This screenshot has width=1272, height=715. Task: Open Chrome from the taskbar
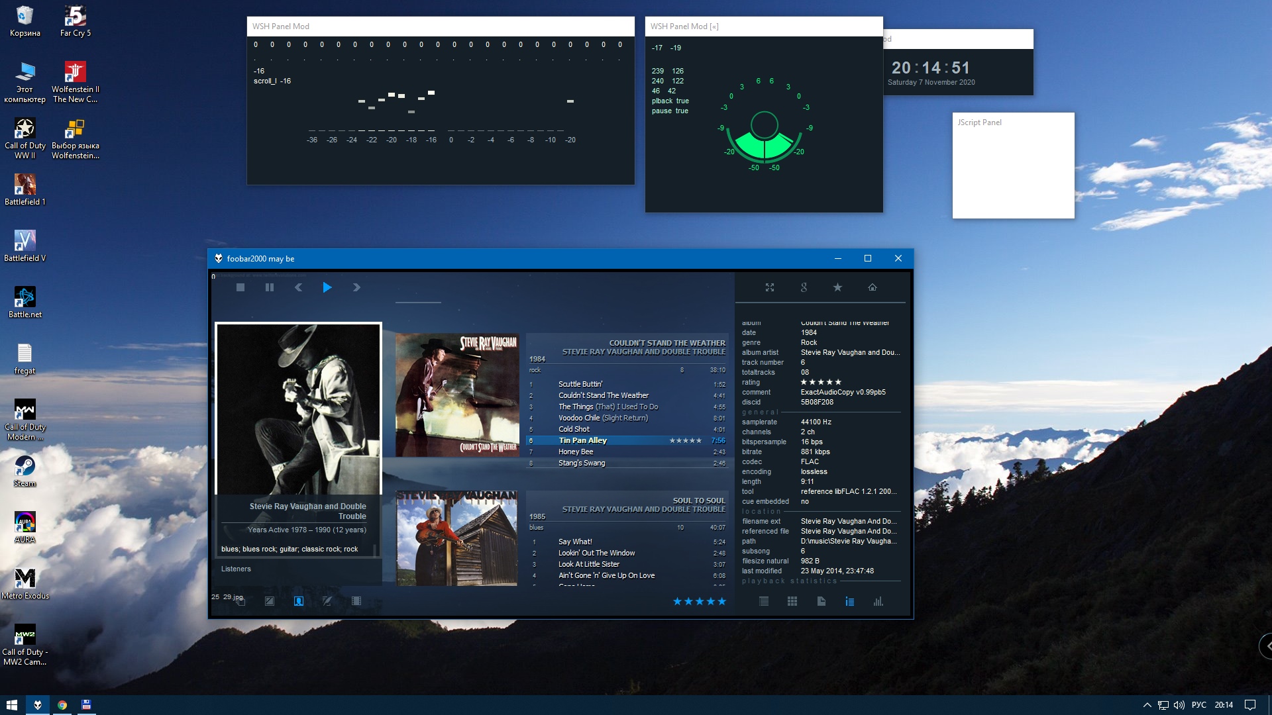coord(62,705)
